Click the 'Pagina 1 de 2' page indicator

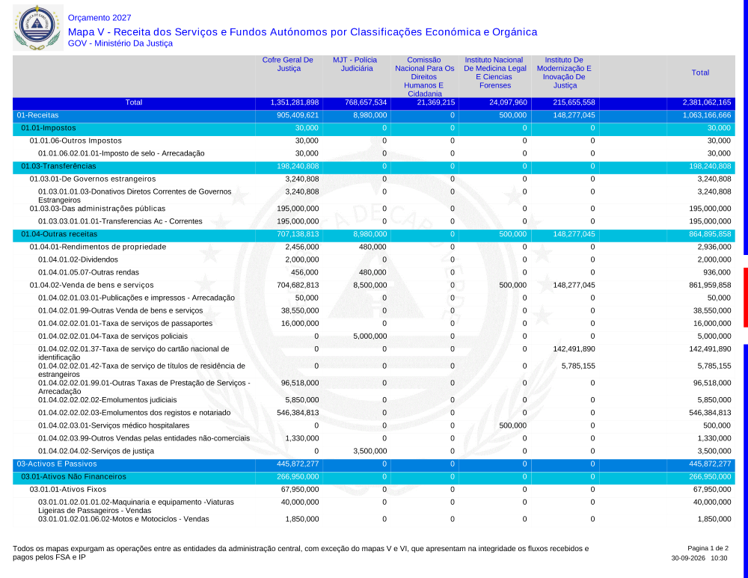point(708,548)
